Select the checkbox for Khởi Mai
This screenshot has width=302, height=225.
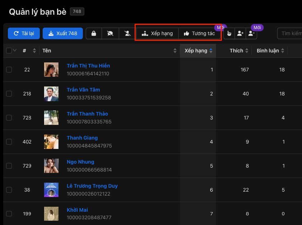[x=9, y=214]
